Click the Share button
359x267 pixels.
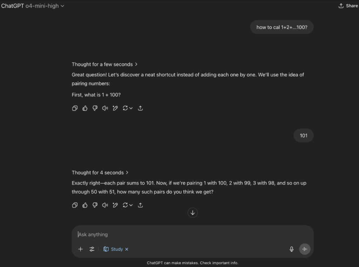348,6
